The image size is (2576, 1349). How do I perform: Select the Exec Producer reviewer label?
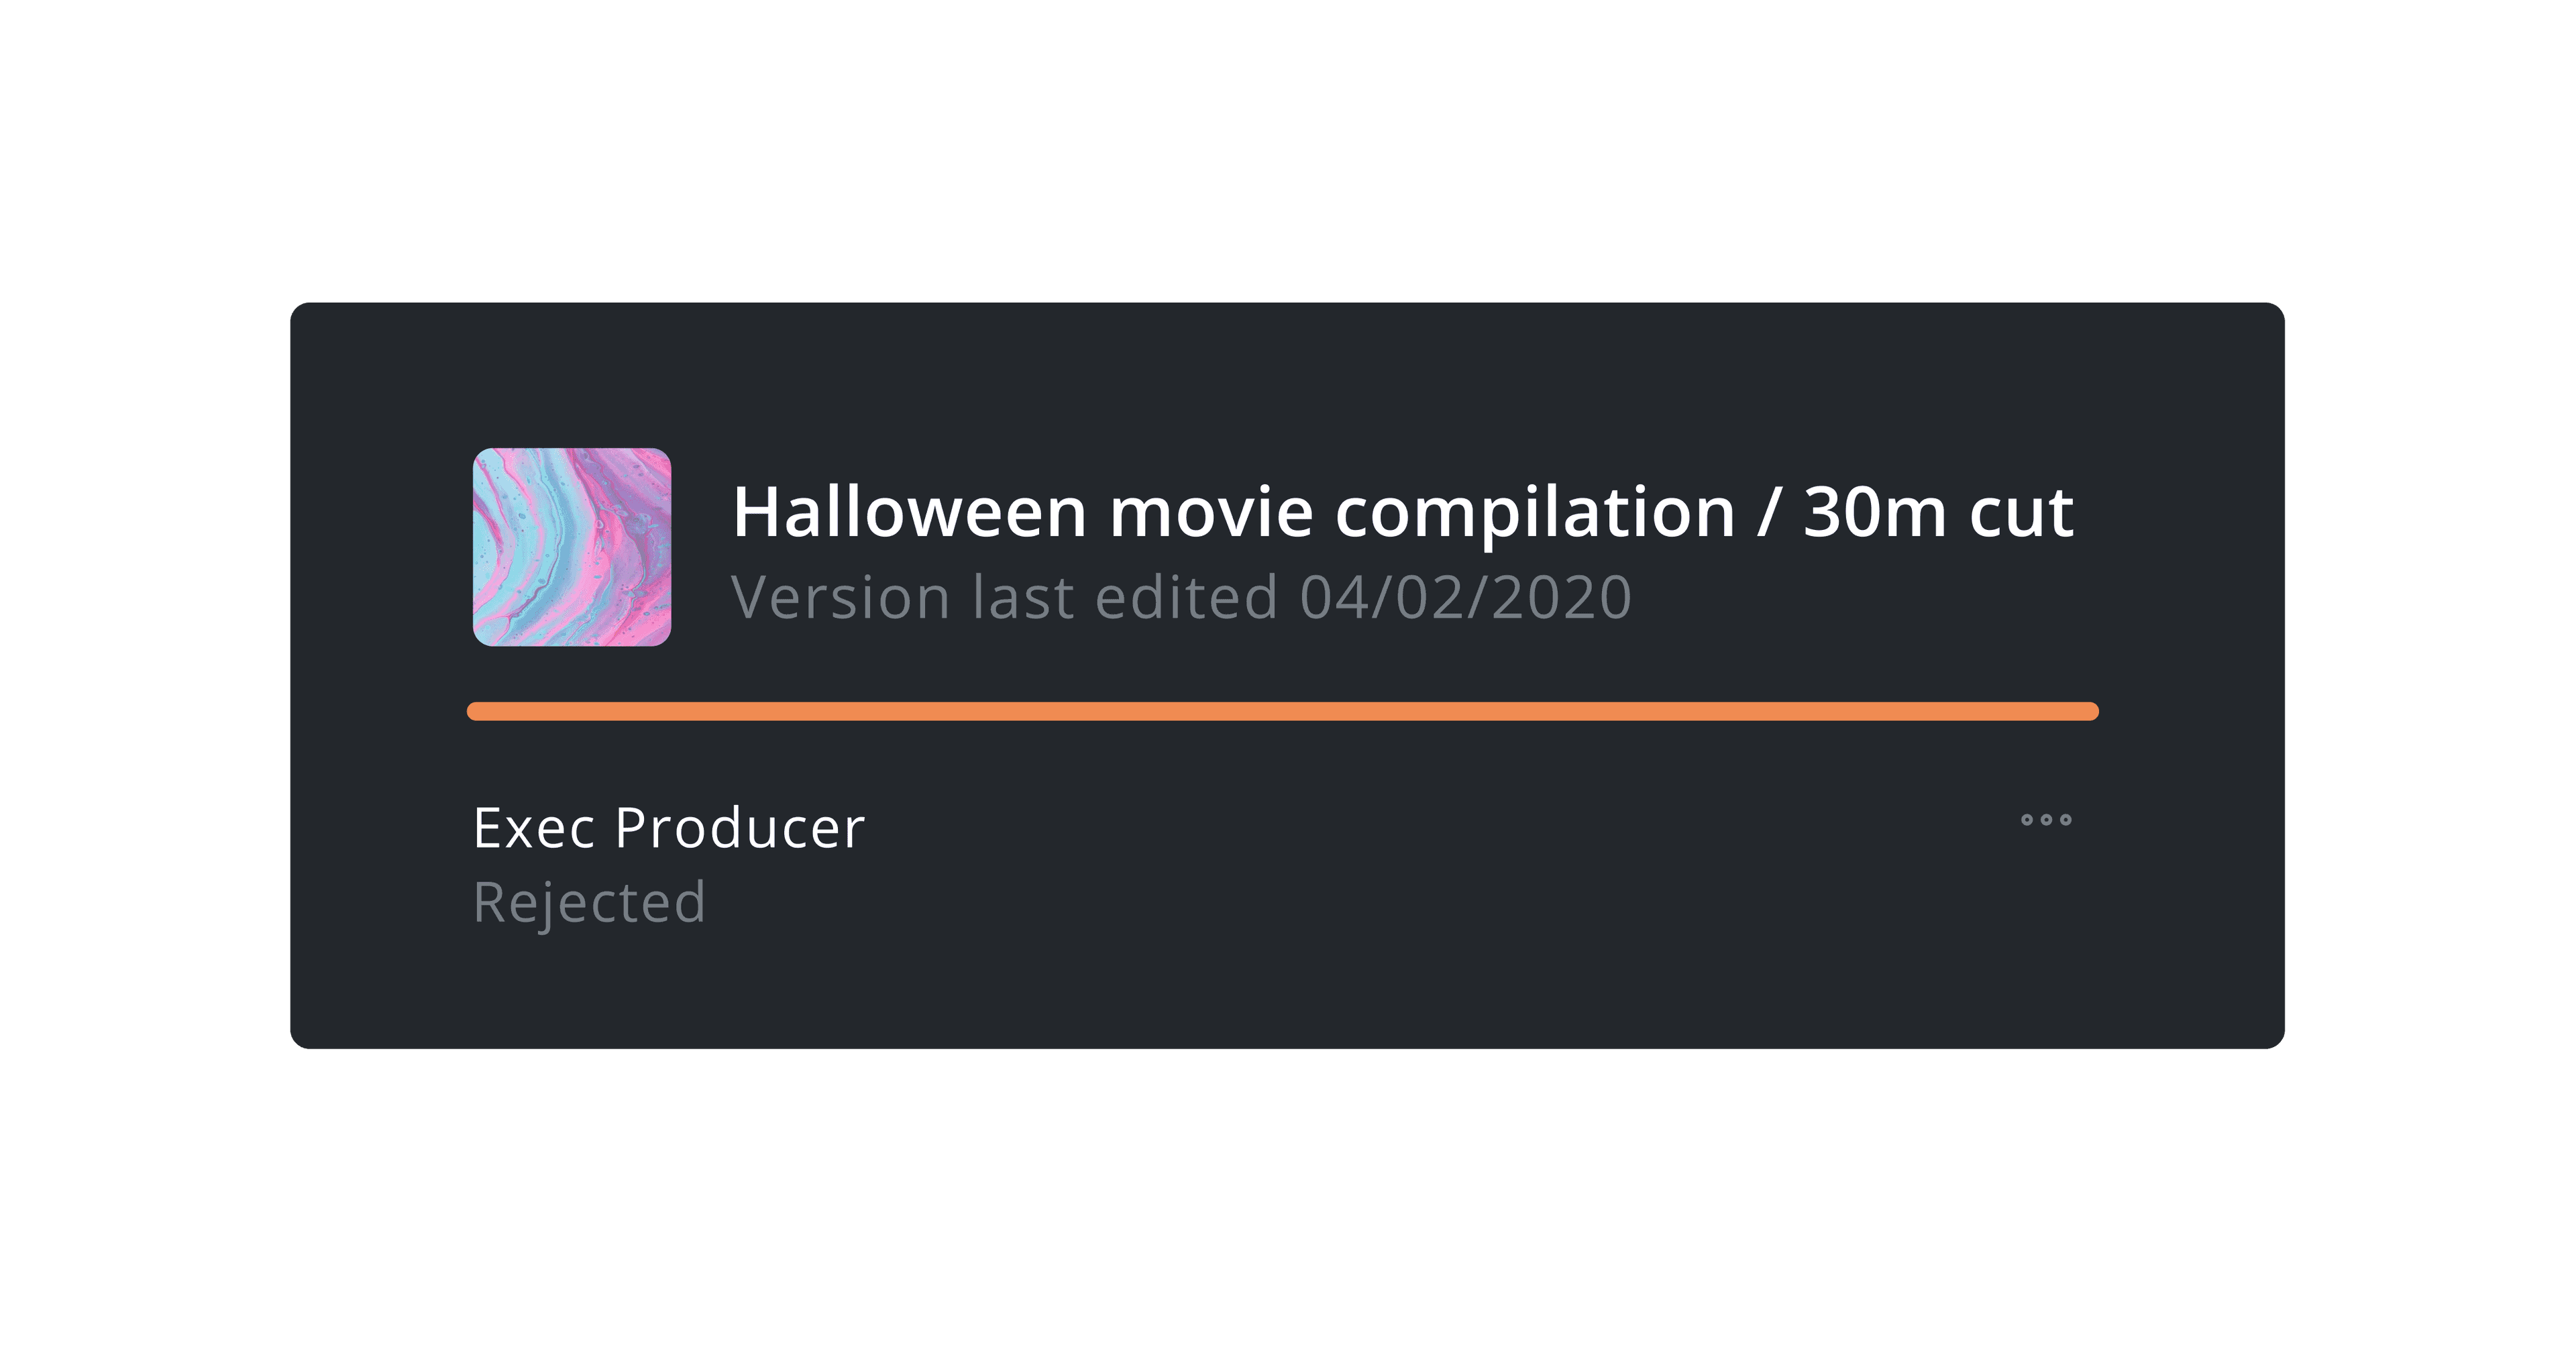point(669,828)
